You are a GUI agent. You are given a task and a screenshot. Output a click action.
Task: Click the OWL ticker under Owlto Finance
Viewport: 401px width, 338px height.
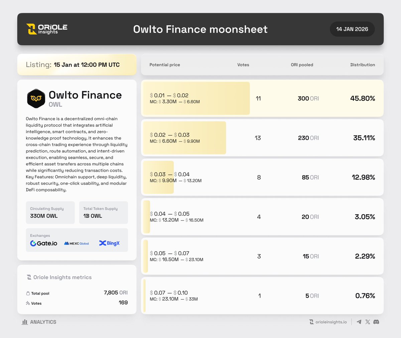55,104
